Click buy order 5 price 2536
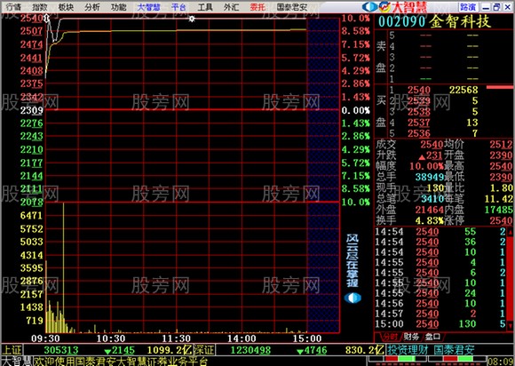Image resolution: width=515 pixels, height=366 pixels. pyautogui.click(x=419, y=133)
